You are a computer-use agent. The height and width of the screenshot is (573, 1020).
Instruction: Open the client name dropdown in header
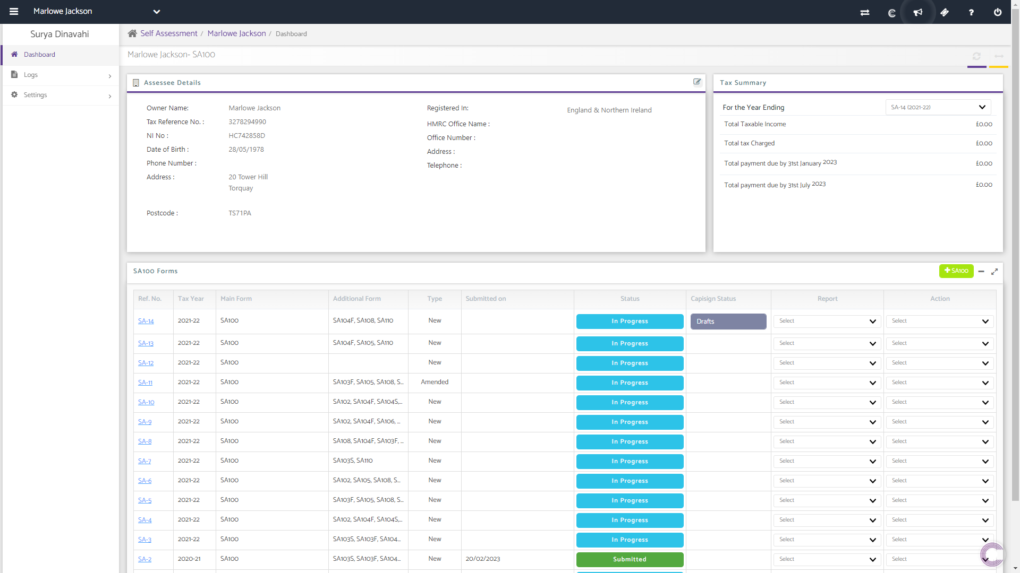point(156,12)
